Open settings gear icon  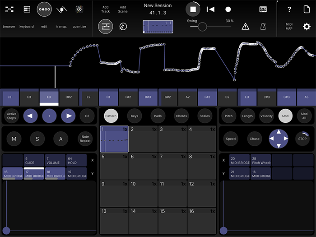307,26
